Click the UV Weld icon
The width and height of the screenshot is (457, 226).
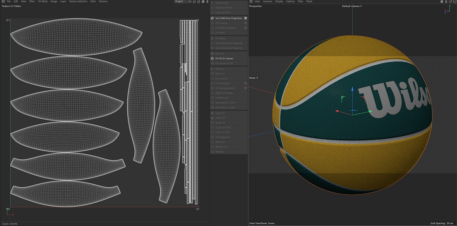pos(212,33)
